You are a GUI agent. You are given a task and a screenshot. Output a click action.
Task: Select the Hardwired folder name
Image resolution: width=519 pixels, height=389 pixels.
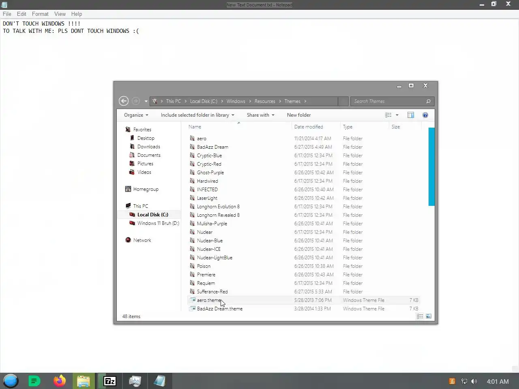tap(207, 181)
